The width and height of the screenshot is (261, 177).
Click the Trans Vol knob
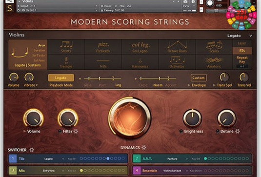244,78
